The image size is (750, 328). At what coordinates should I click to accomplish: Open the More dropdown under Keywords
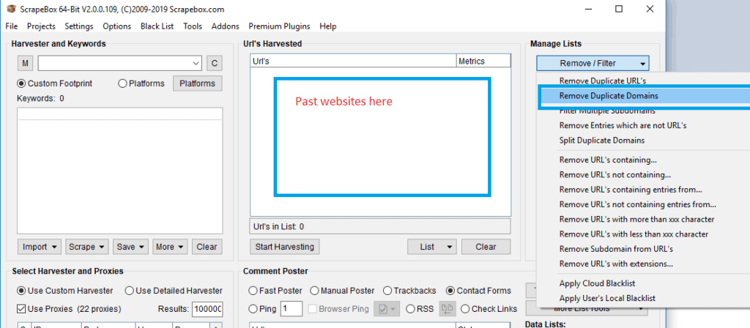pyautogui.click(x=170, y=247)
